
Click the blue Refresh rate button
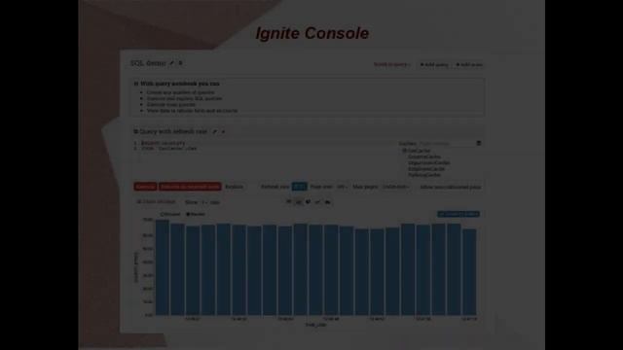click(x=299, y=187)
